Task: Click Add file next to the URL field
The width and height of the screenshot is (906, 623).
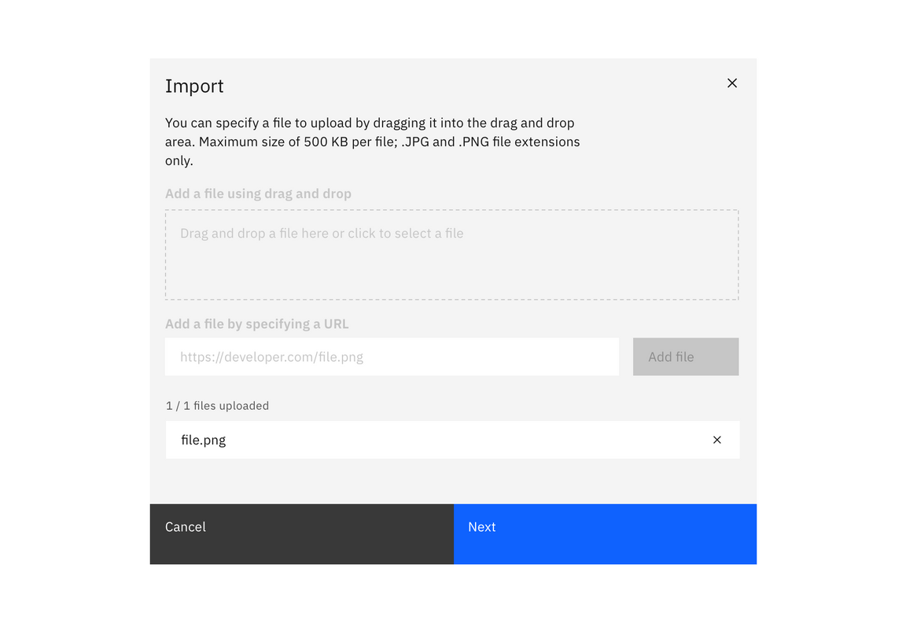Action: (x=685, y=356)
